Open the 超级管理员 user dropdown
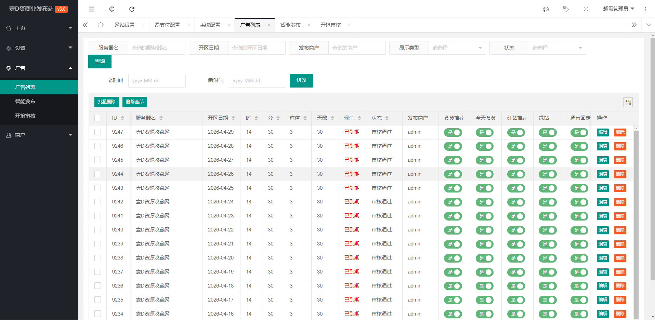The width and height of the screenshot is (655, 320). pyautogui.click(x=618, y=9)
